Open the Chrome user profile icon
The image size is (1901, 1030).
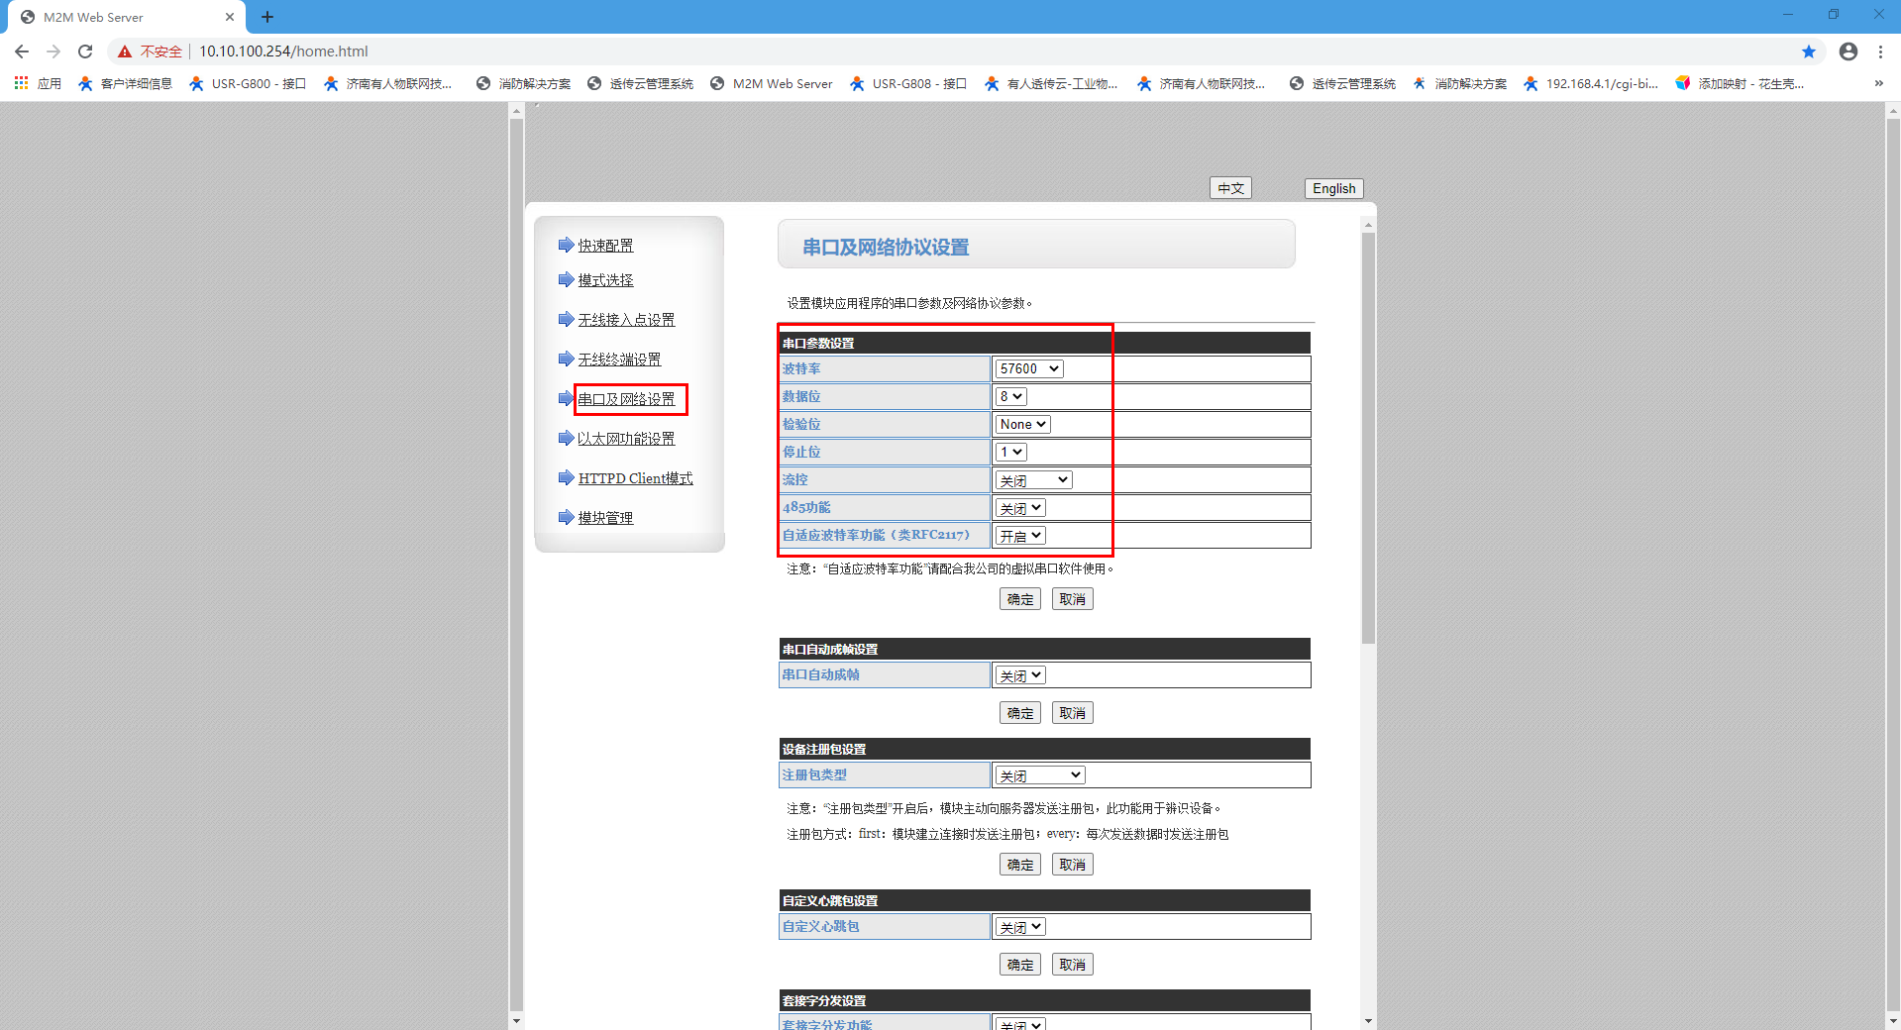pyautogui.click(x=1848, y=51)
